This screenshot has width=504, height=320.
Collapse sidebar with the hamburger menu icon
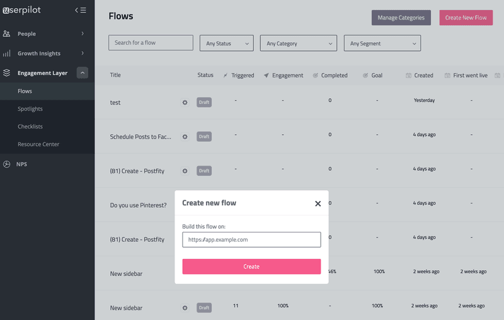(81, 10)
